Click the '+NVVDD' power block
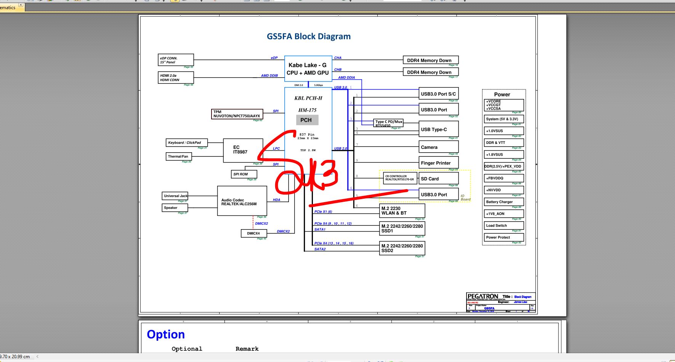Image resolution: width=675 pixels, height=362 pixels. click(x=504, y=190)
